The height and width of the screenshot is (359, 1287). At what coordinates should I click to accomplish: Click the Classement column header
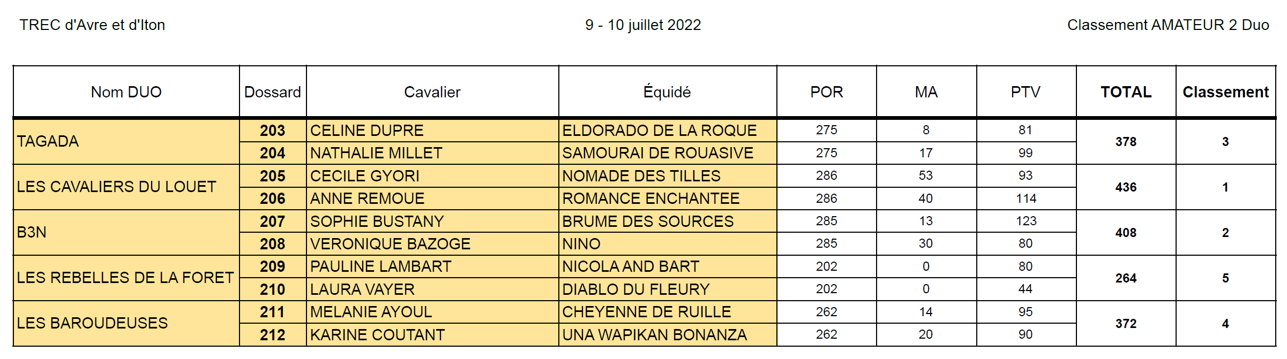1226,92
